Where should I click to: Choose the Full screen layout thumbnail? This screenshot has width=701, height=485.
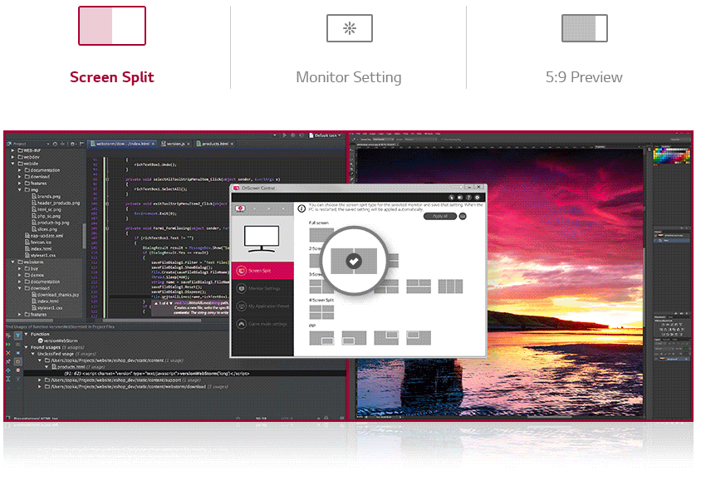tap(321, 234)
